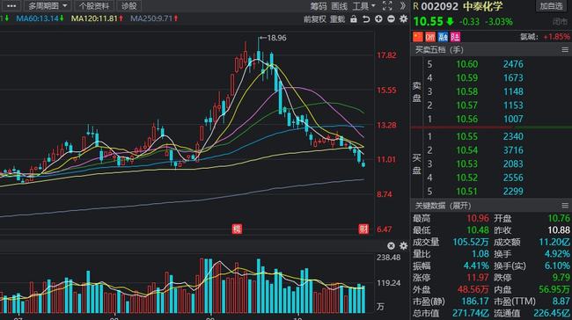This screenshot has width=572, height=320.
Task: Open the 工具 dropdown menu
Action: (x=363, y=6)
